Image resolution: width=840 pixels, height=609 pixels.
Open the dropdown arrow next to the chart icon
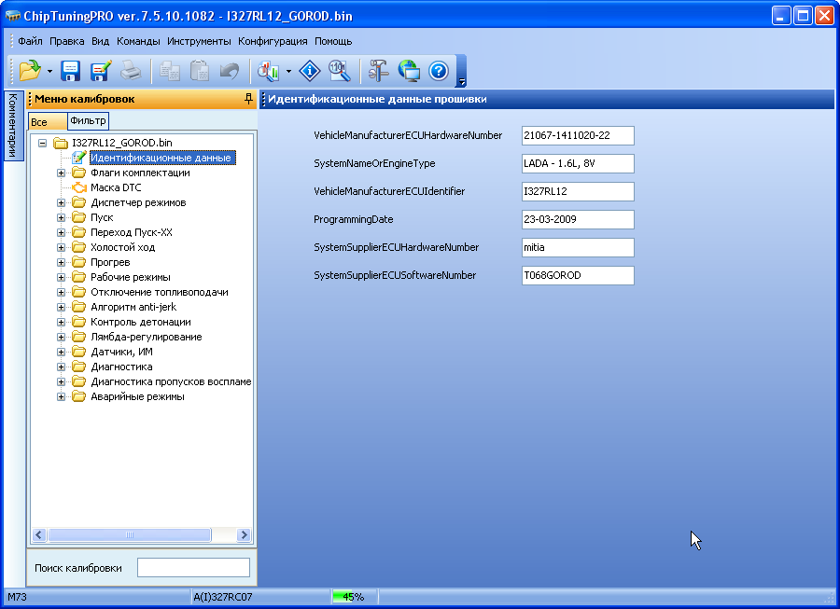point(288,71)
